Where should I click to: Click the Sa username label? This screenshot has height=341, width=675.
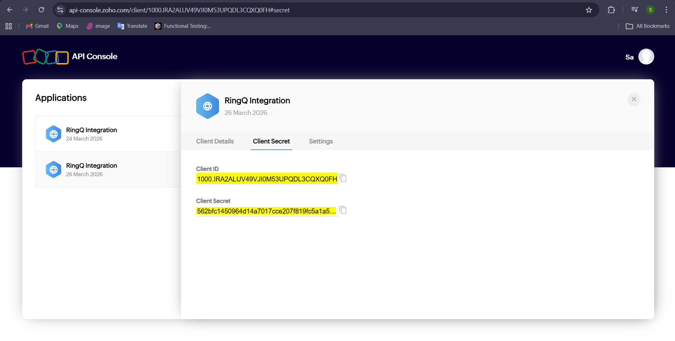click(x=629, y=57)
